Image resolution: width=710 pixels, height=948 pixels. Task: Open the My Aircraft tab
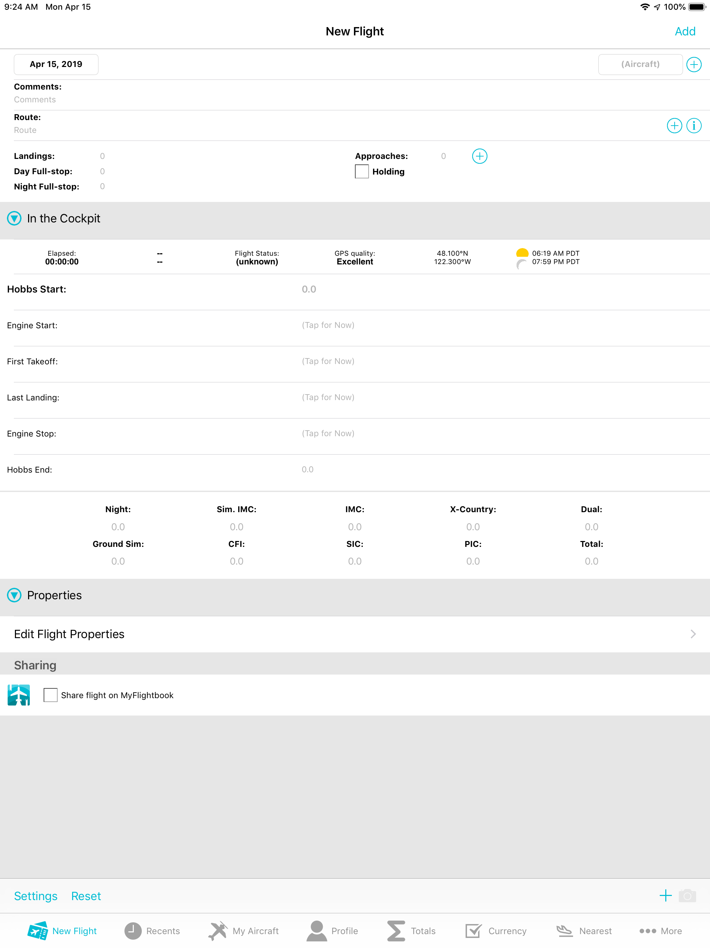(243, 930)
